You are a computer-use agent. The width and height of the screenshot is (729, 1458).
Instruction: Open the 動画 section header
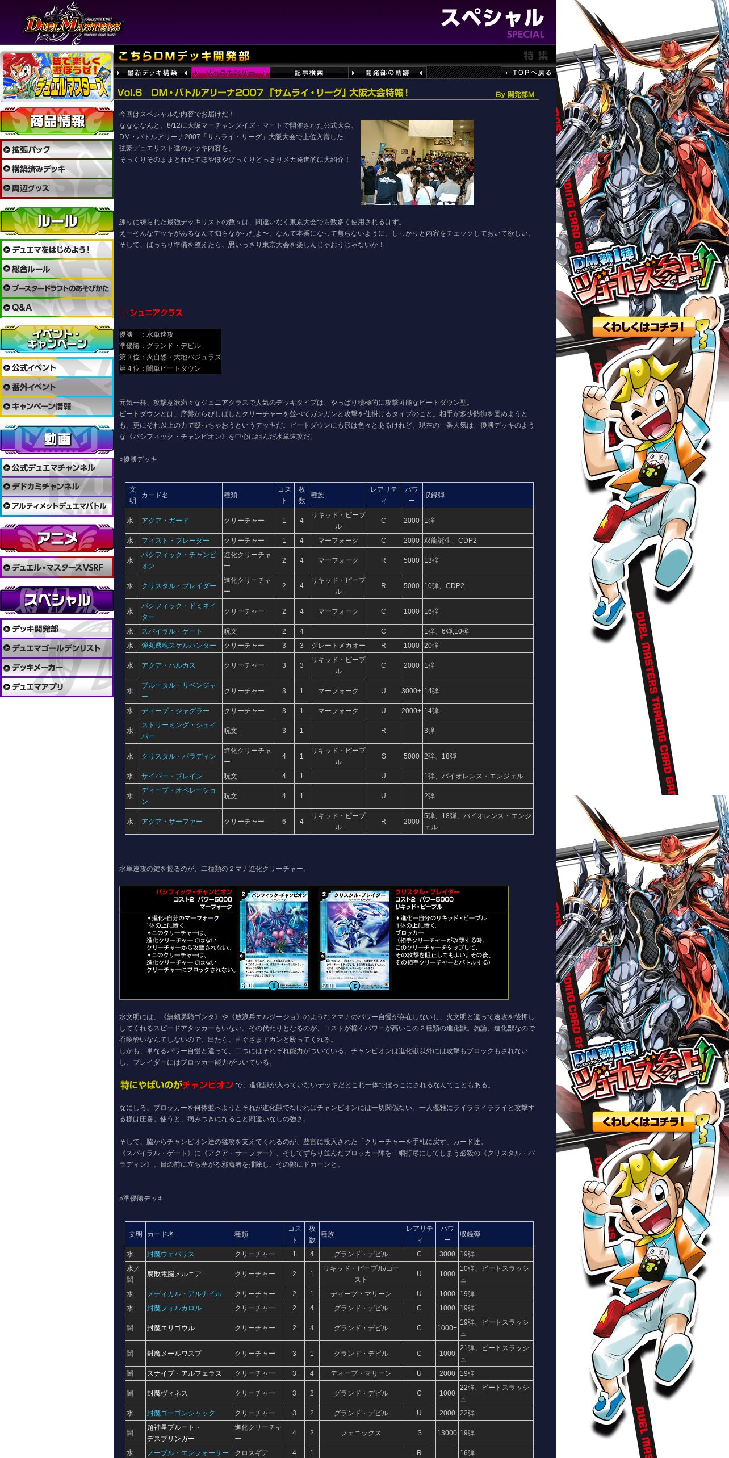coord(57,439)
